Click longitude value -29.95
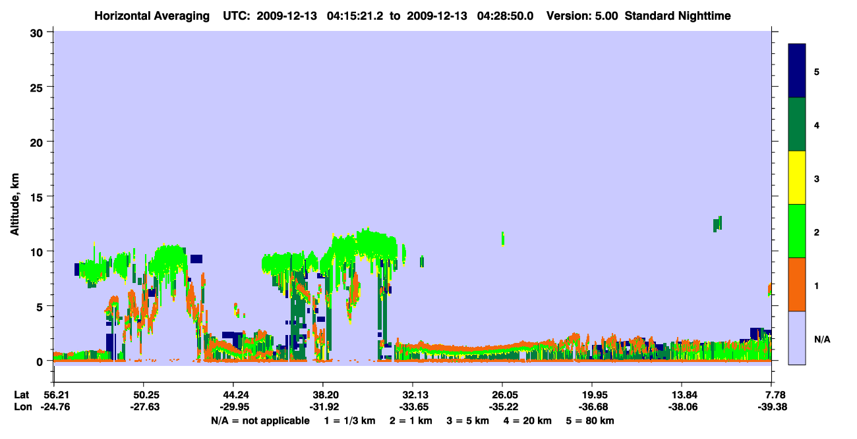This screenshot has width=857, height=439. pos(233,407)
